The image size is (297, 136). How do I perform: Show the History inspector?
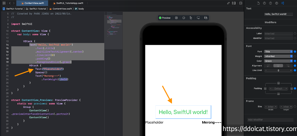point(265,3)
